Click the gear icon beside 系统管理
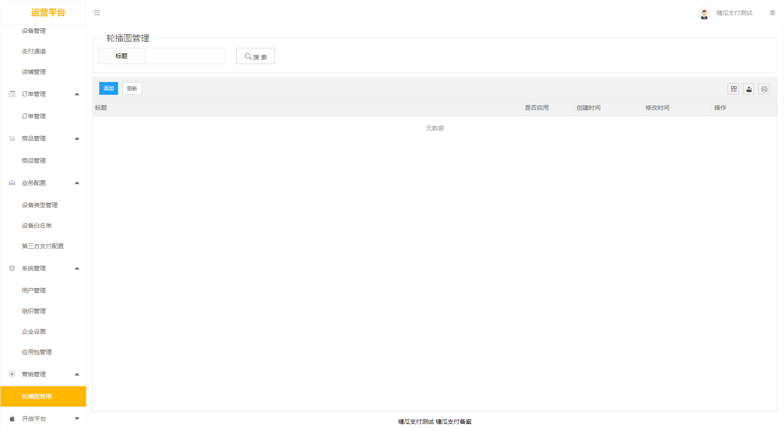784x431 pixels. point(12,268)
